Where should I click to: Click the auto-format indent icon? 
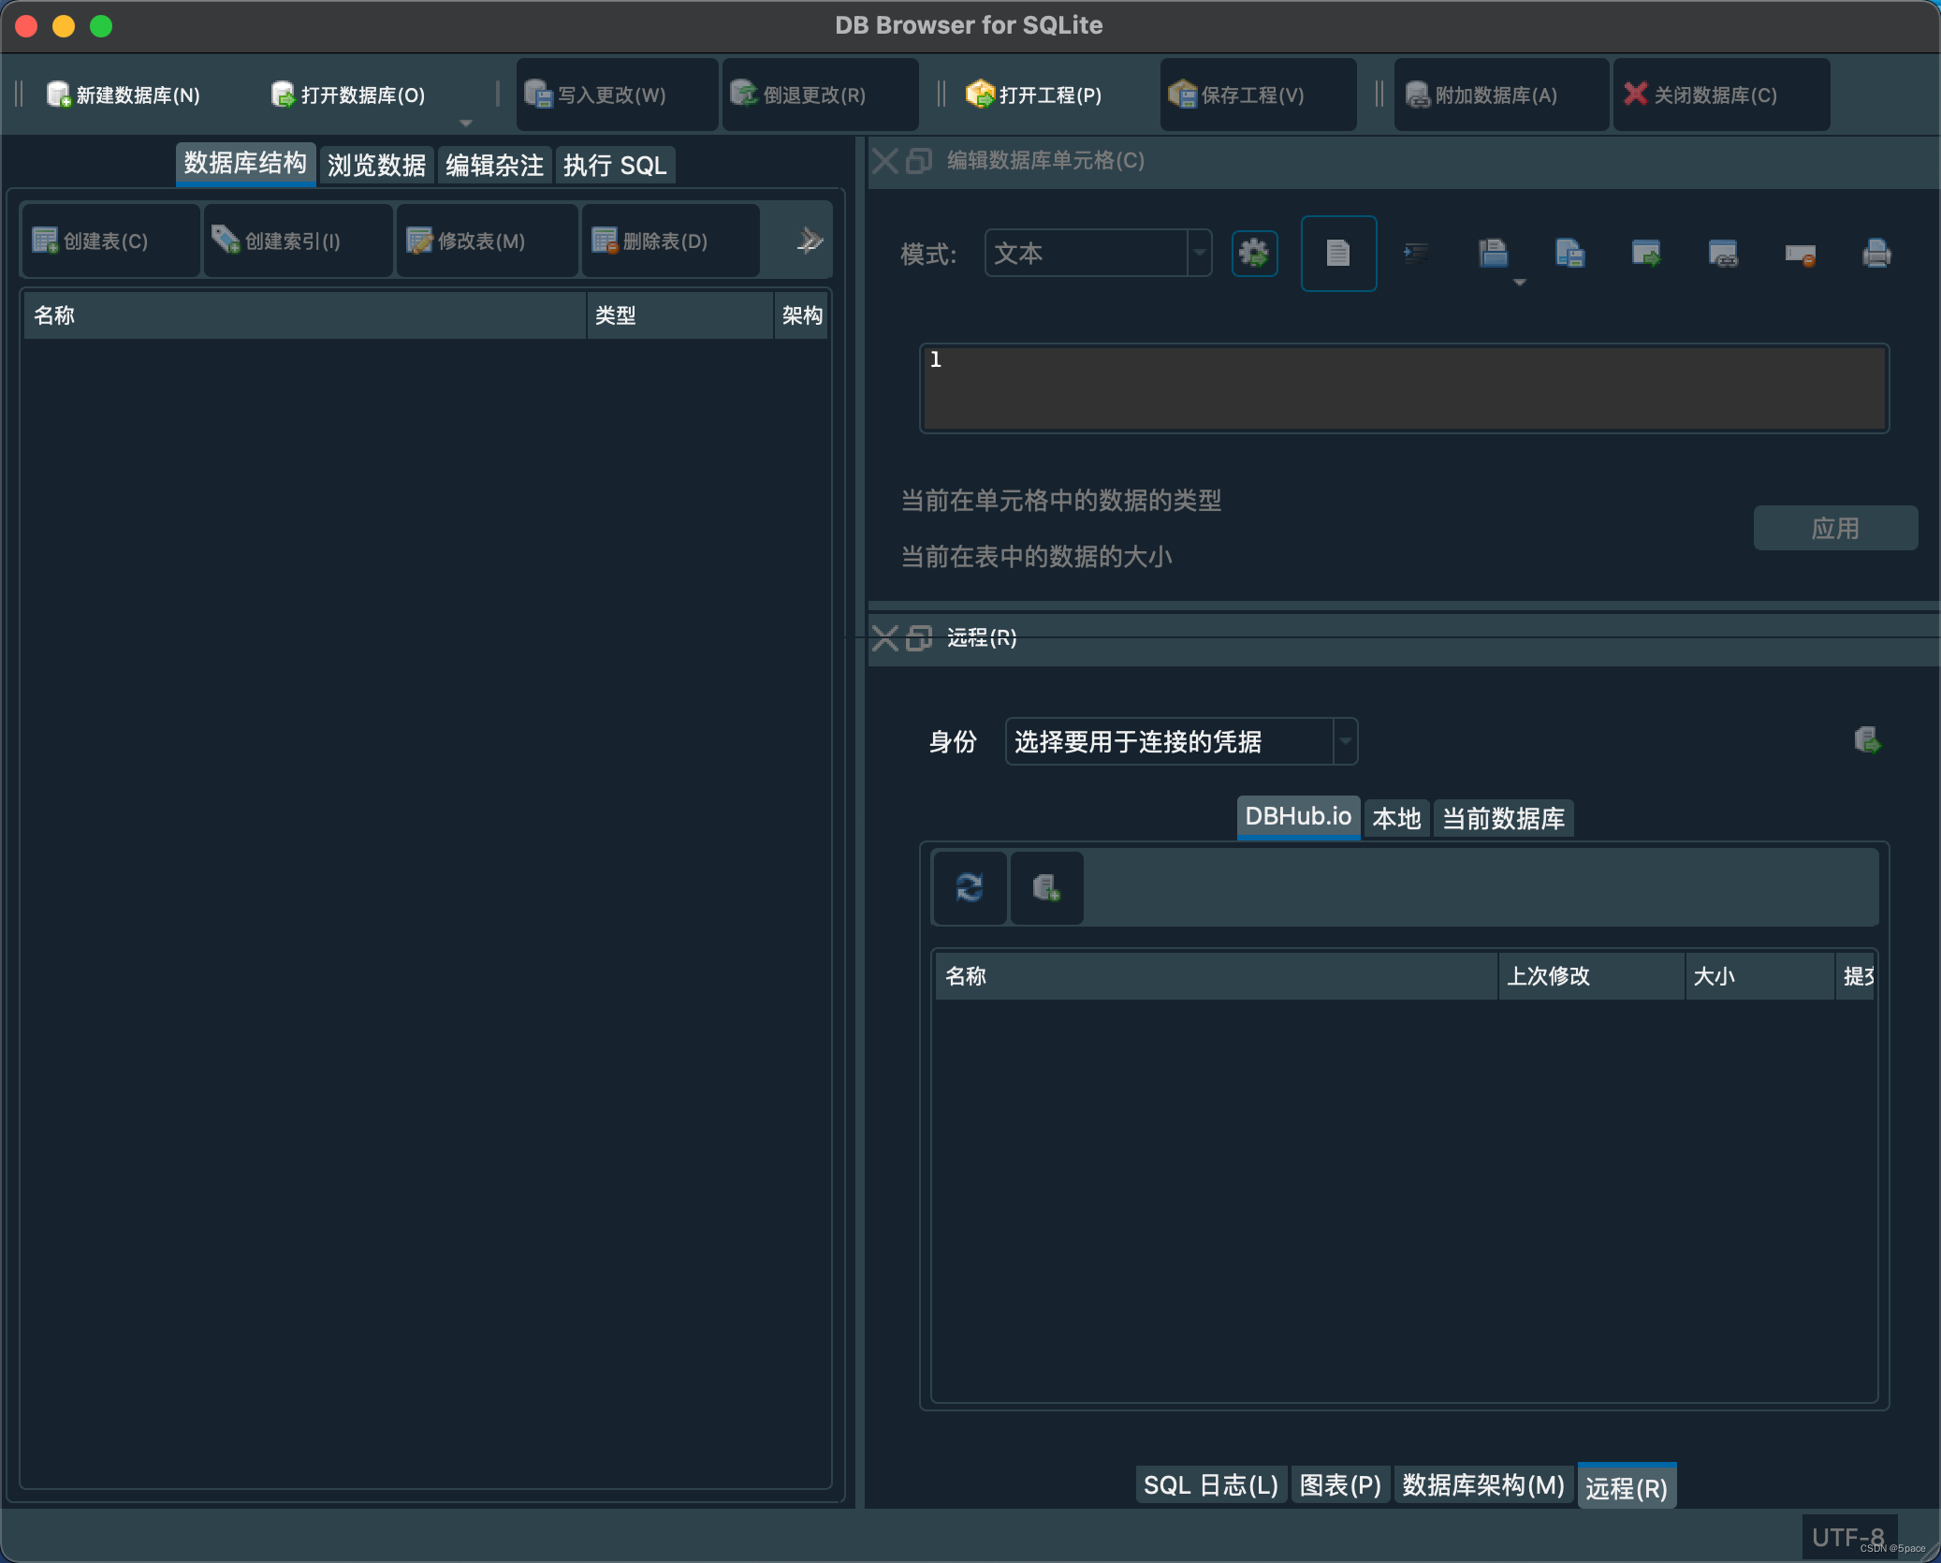(1415, 253)
